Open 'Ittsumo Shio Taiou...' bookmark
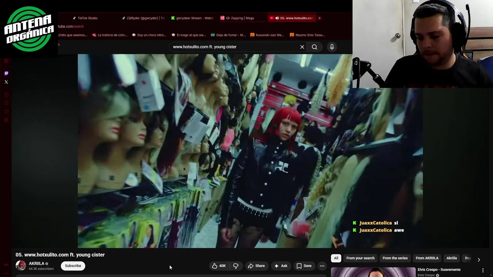This screenshot has height=277, width=493. click(x=307, y=35)
